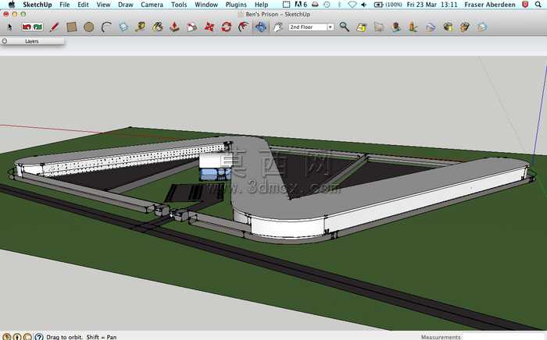This screenshot has height=340, width=547.
Task: Open the File menu
Action: 65,5
